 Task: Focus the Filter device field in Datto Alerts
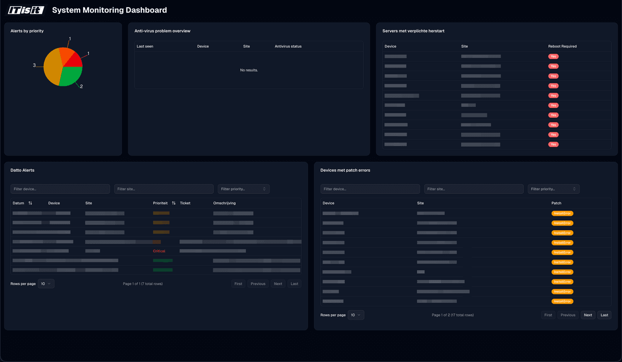coord(60,189)
